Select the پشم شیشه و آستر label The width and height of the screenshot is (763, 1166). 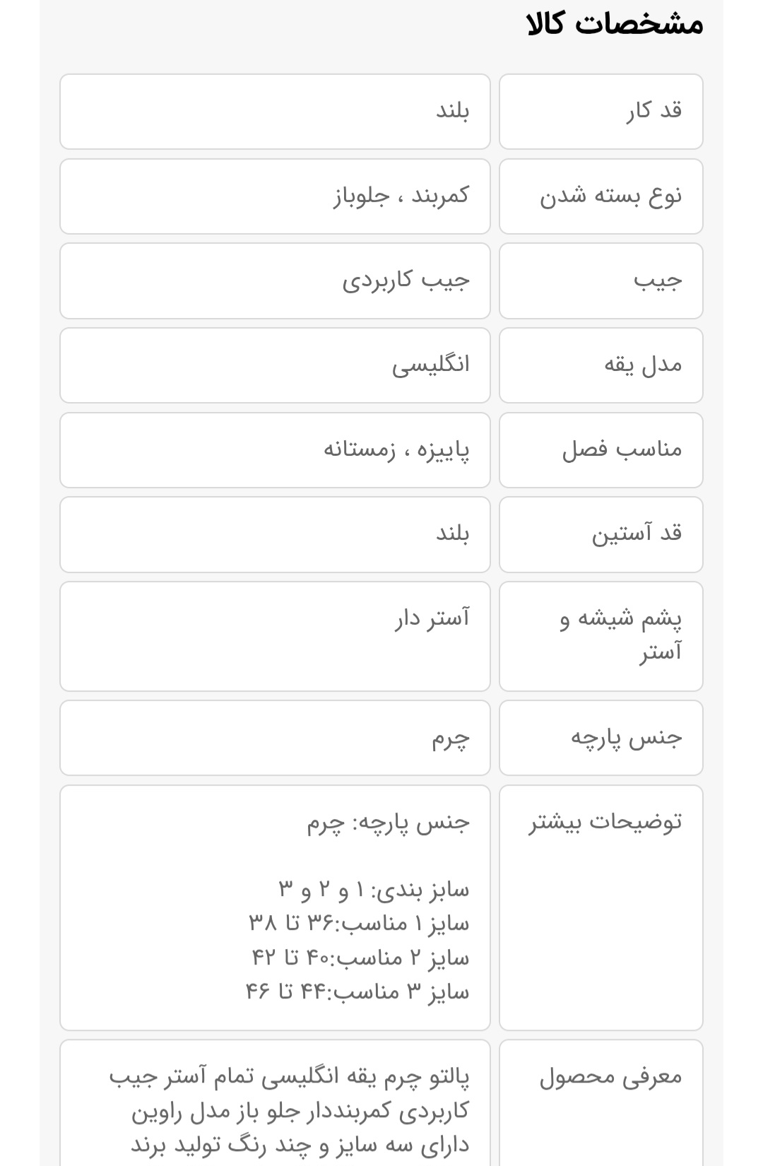pos(621,635)
